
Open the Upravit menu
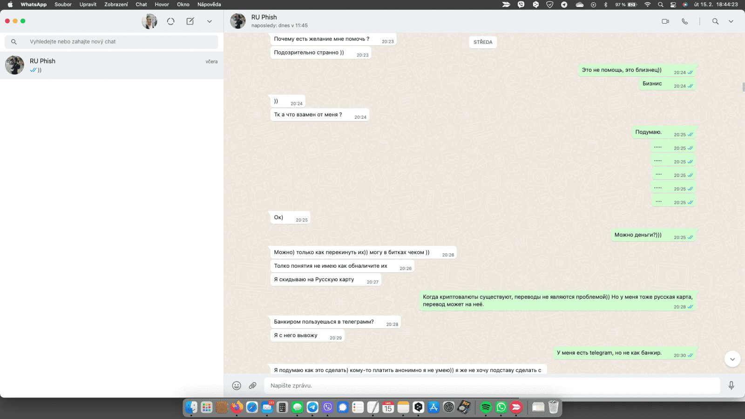(x=88, y=5)
